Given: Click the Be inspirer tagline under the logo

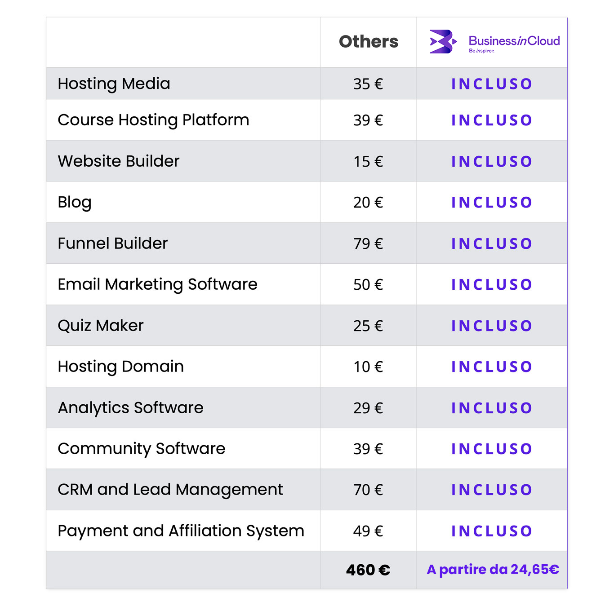Looking at the screenshot, I should 481,51.
